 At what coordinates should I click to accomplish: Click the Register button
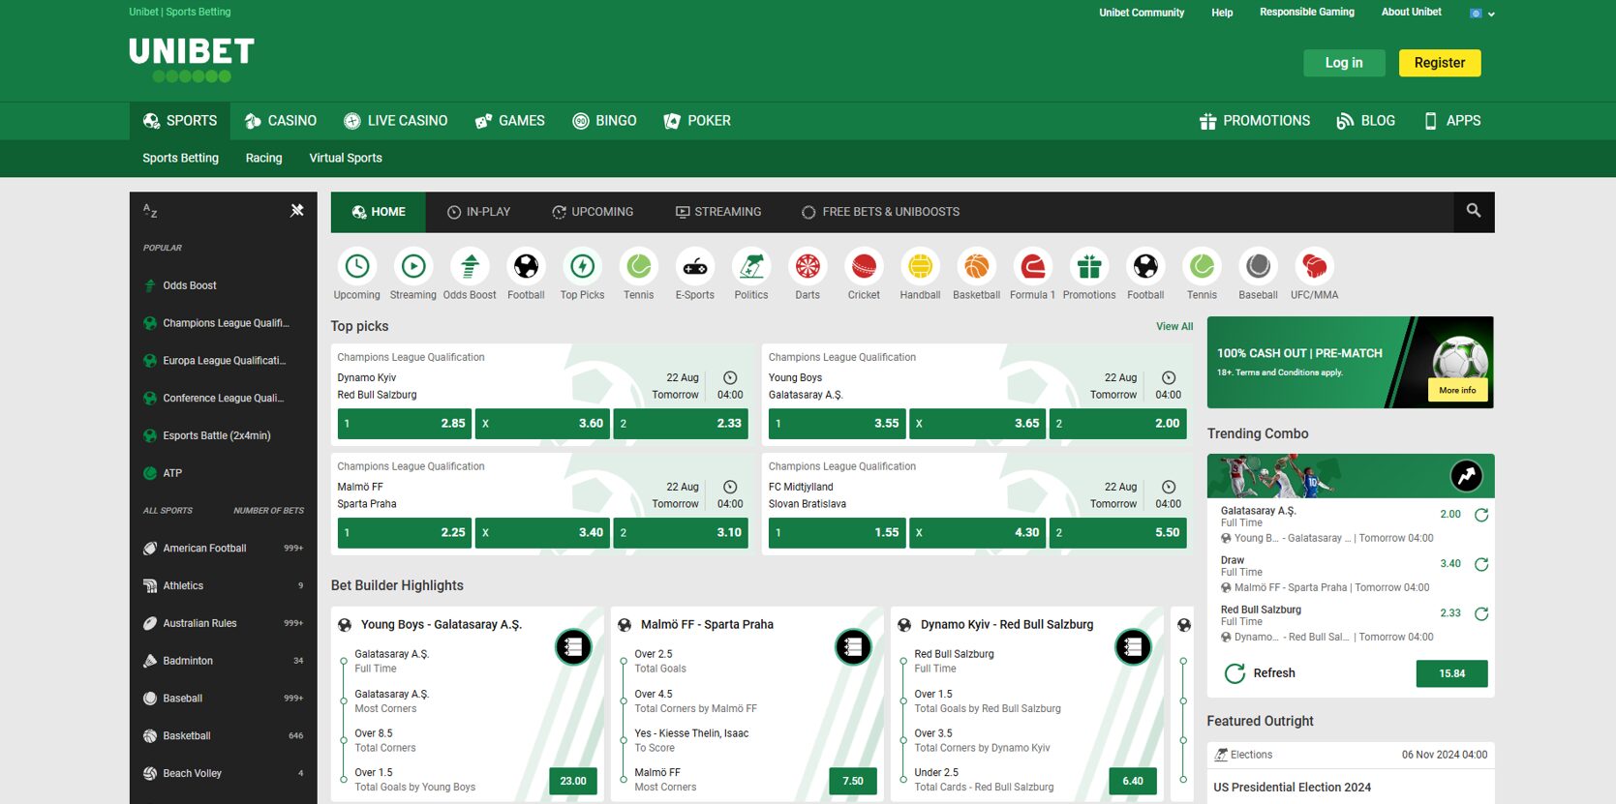click(x=1440, y=63)
